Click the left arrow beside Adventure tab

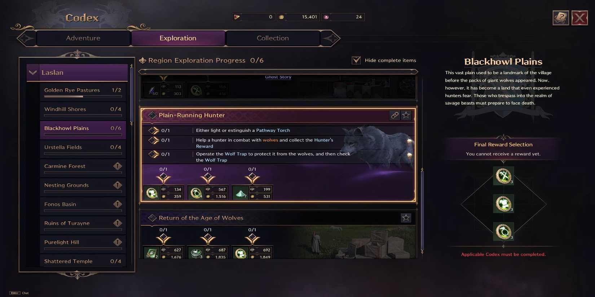pyautogui.click(x=26, y=38)
